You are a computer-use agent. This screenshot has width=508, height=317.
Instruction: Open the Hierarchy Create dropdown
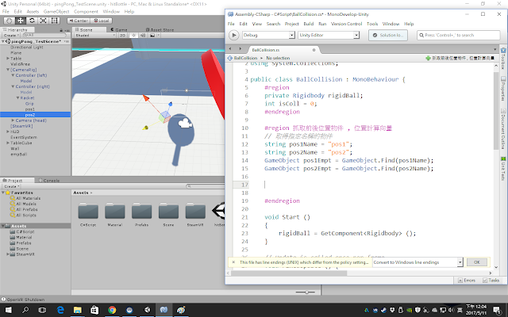click(x=12, y=35)
